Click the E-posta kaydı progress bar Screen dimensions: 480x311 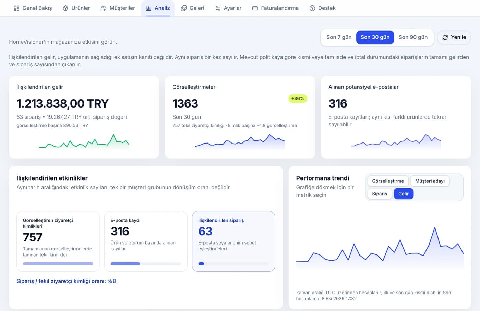146,264
